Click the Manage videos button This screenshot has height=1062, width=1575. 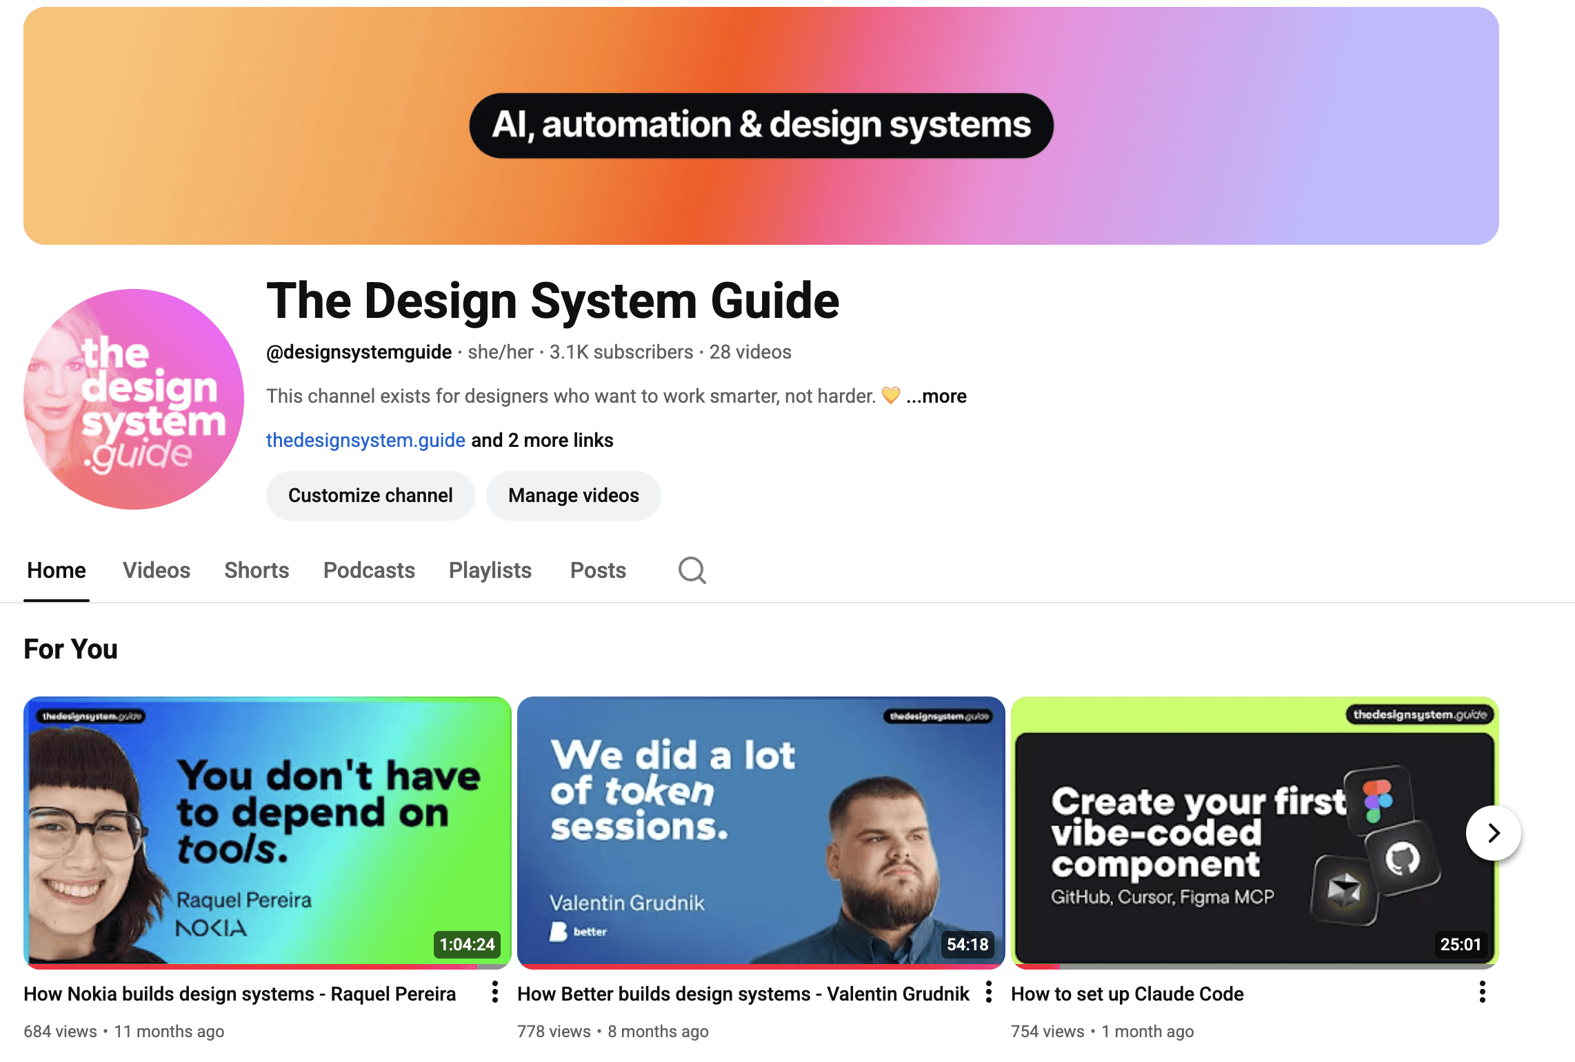pyautogui.click(x=573, y=495)
